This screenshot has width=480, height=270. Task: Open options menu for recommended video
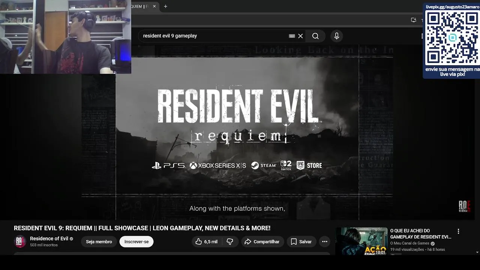click(458, 231)
